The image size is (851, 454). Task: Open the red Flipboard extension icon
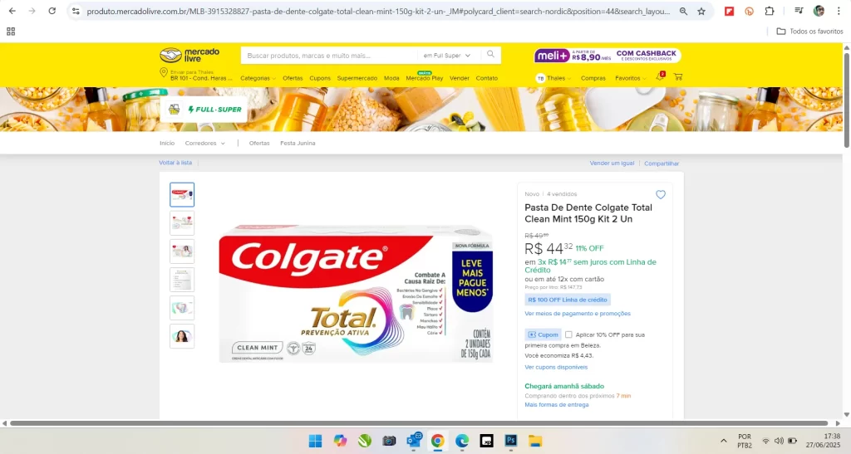pyautogui.click(x=730, y=11)
